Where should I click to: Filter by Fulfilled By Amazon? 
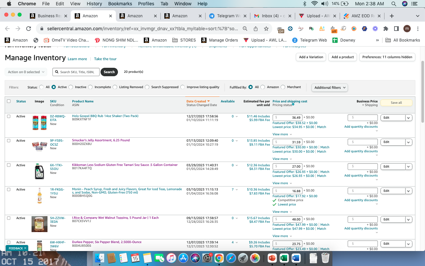263,87
